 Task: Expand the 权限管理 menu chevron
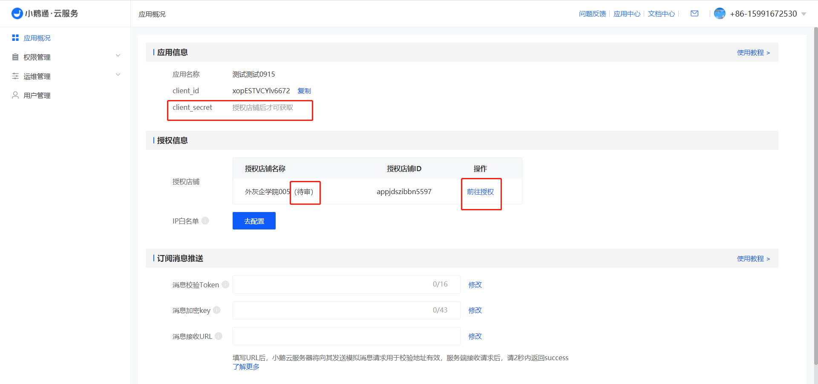click(x=118, y=56)
